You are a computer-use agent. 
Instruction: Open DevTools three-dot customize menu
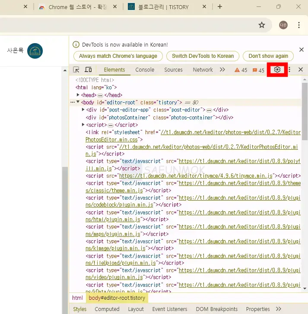(x=289, y=69)
